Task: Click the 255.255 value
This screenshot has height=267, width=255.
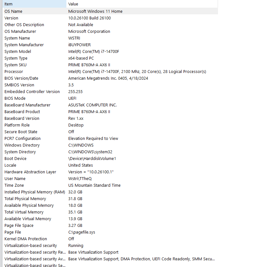Action: coord(75,92)
